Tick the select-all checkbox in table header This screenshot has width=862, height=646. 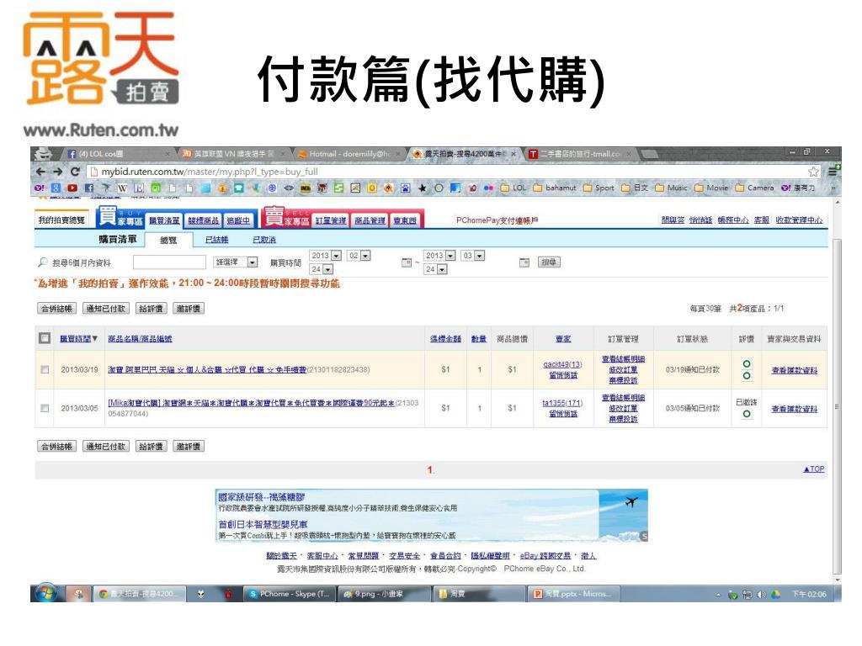pos(45,338)
